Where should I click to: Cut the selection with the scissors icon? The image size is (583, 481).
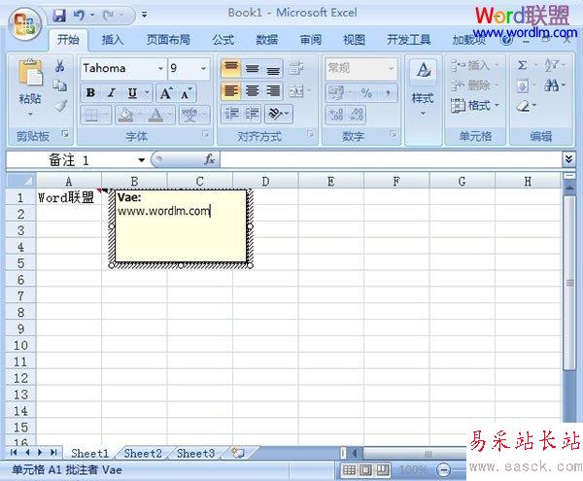coord(59,66)
